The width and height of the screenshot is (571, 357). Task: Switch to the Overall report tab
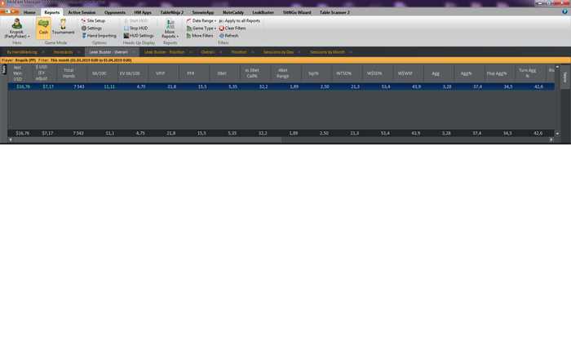207,52
